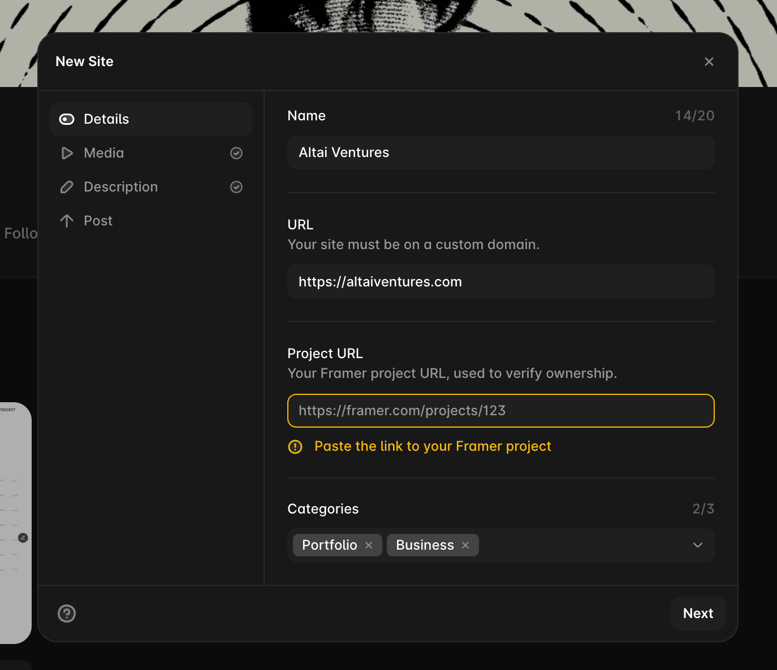Viewport: 777px width, 670px height.
Task: Click the yellow warning exclamation icon
Action: click(x=295, y=447)
